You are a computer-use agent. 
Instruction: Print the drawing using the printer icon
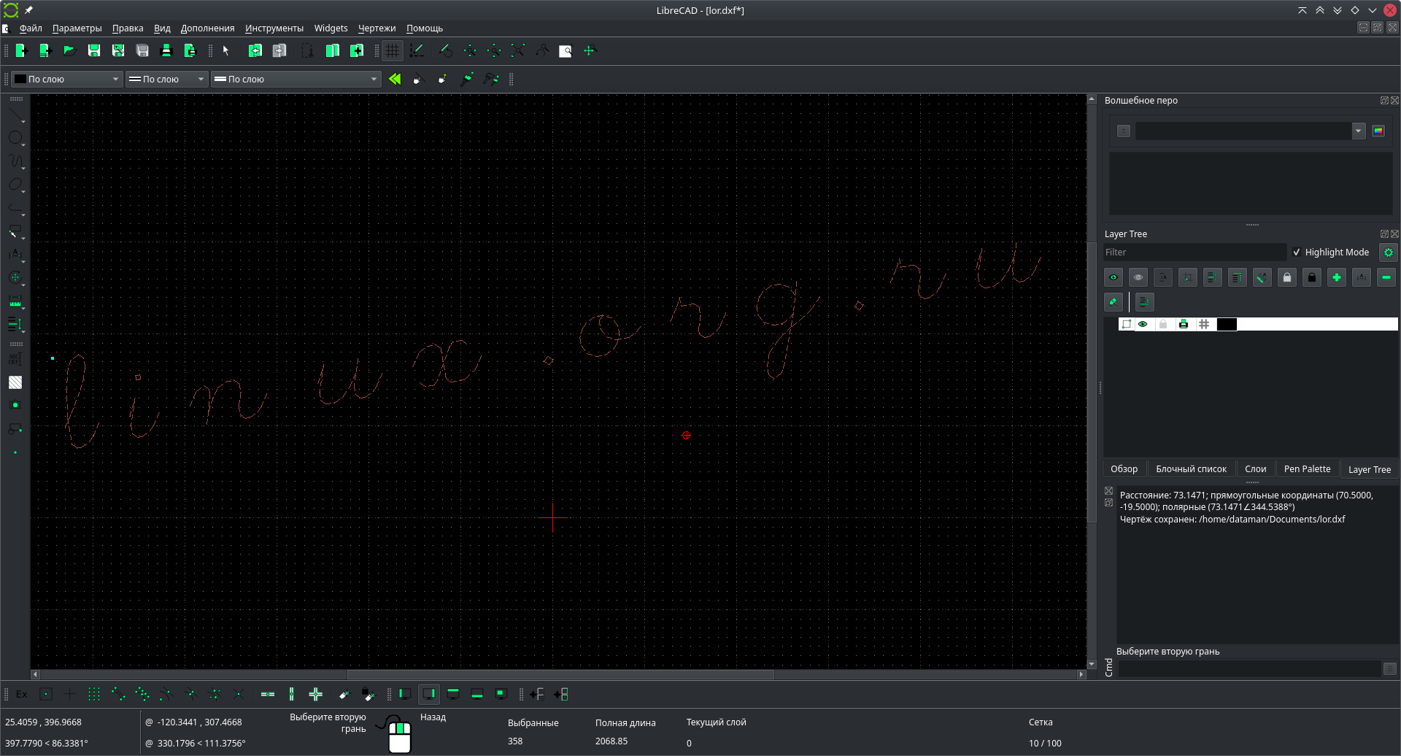click(166, 50)
